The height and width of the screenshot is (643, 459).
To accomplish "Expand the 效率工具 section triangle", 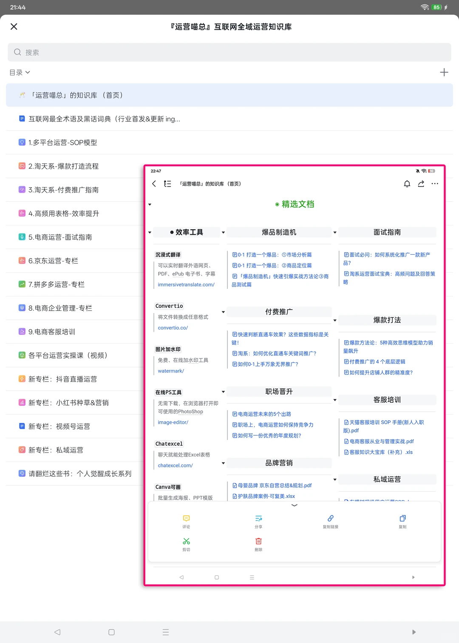I will [x=150, y=232].
